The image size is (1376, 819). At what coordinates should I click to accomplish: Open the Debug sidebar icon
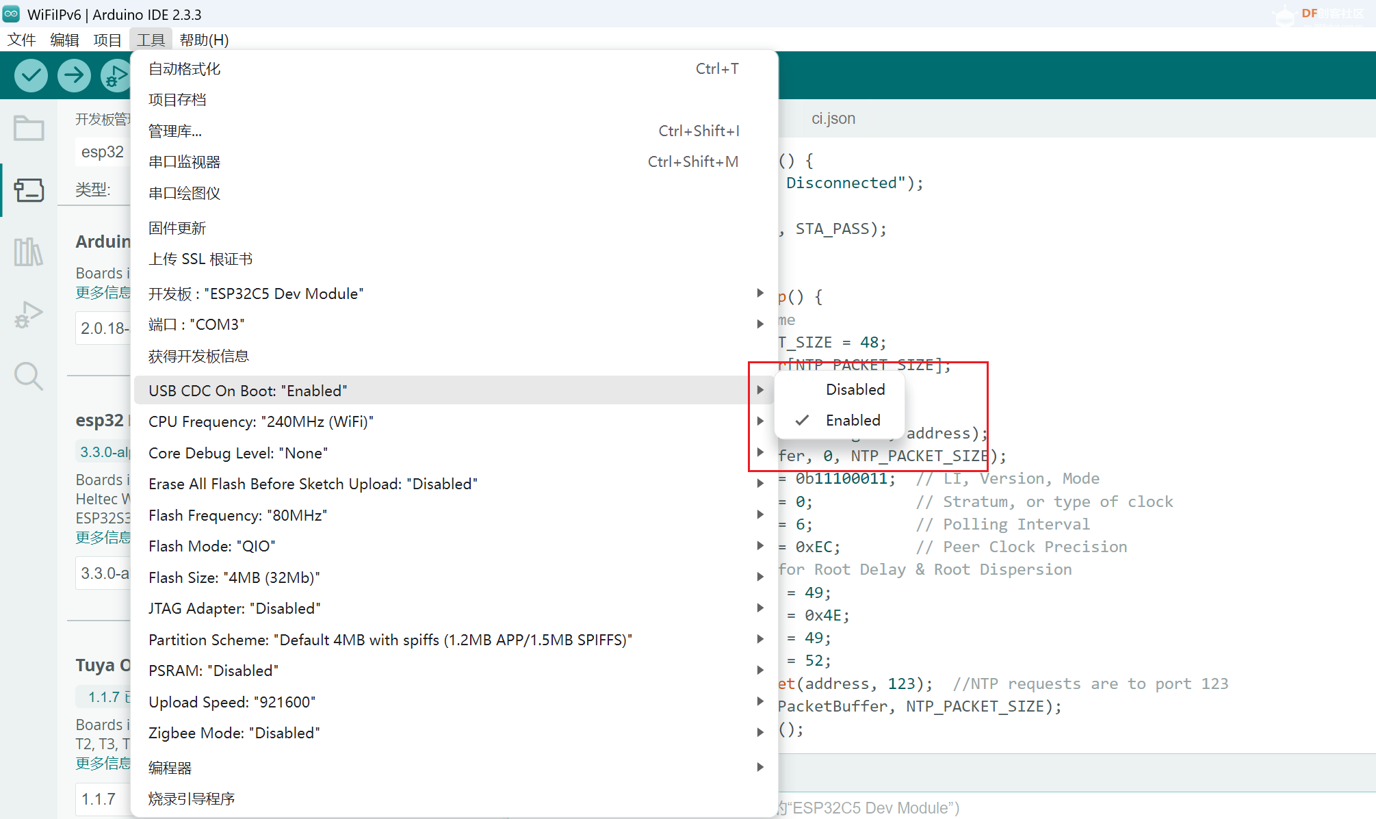click(x=29, y=315)
